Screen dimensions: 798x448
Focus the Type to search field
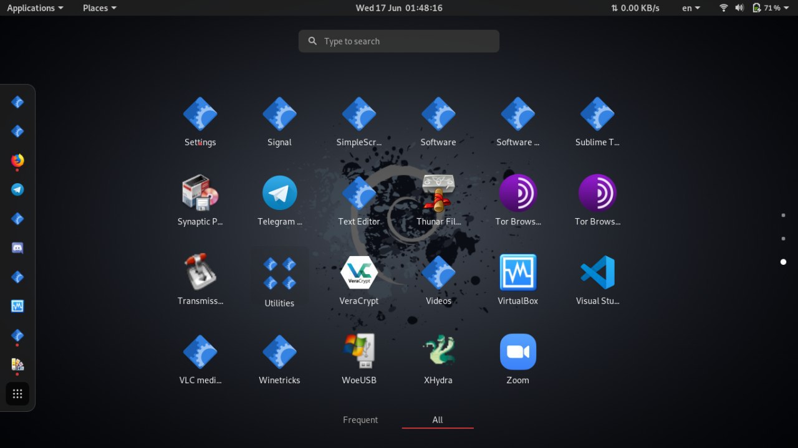coord(399,41)
